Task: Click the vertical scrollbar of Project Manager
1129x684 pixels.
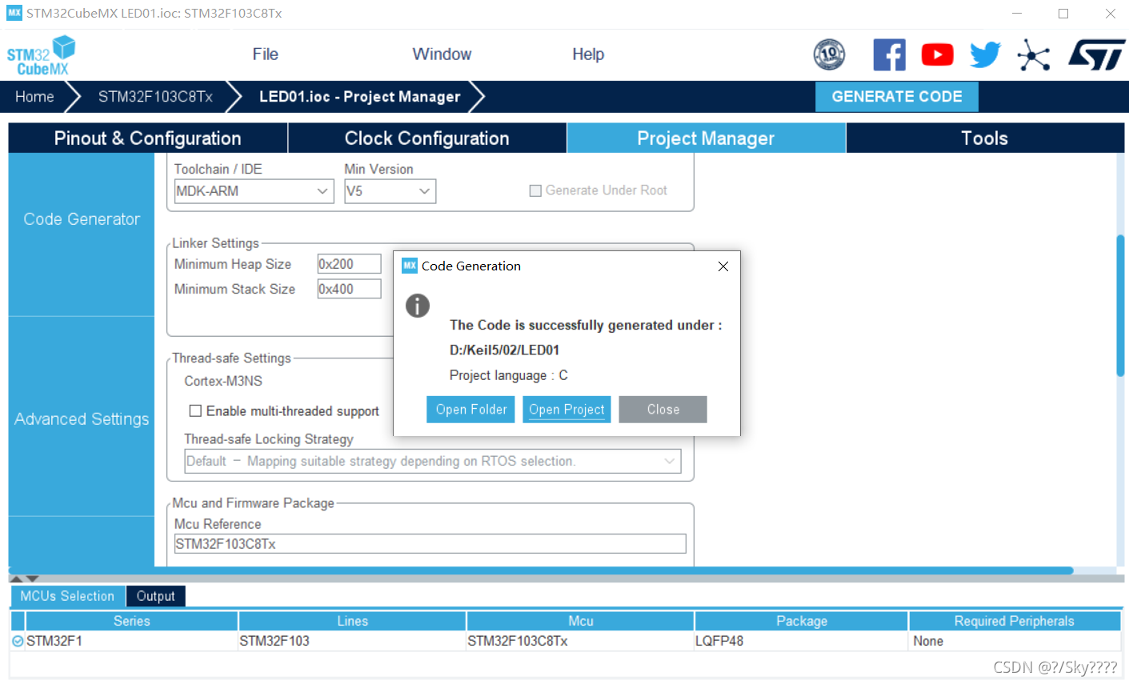Action: pos(1120,304)
